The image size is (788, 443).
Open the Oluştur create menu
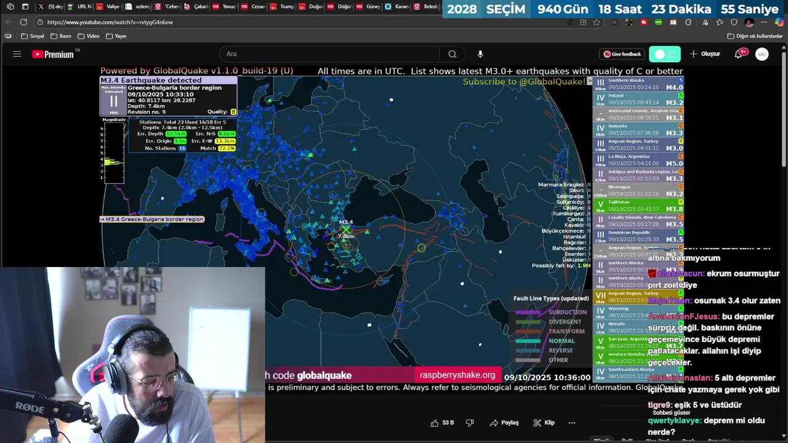pyautogui.click(x=705, y=54)
